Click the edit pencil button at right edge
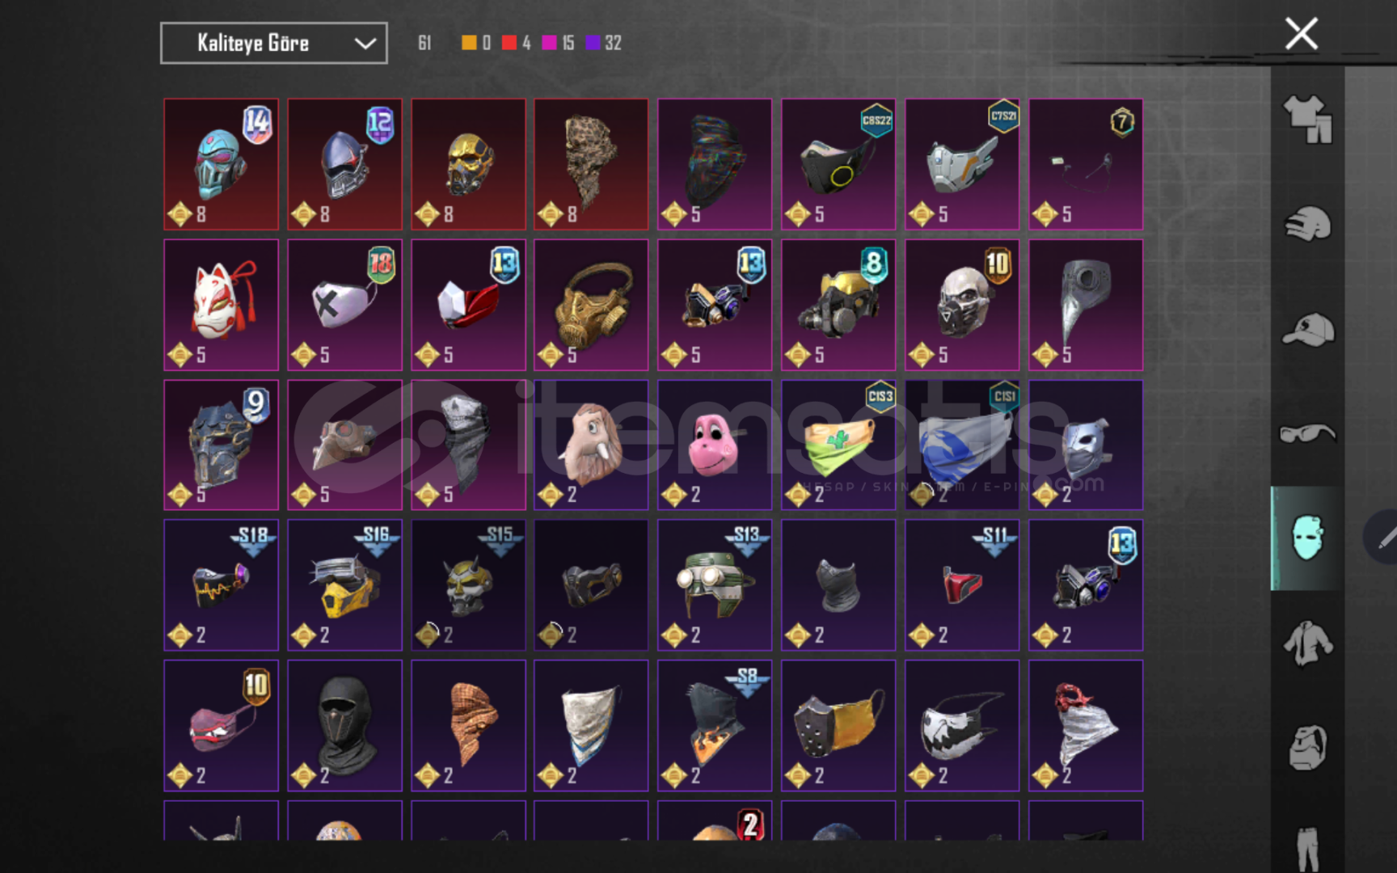The height and width of the screenshot is (873, 1397). tap(1384, 537)
